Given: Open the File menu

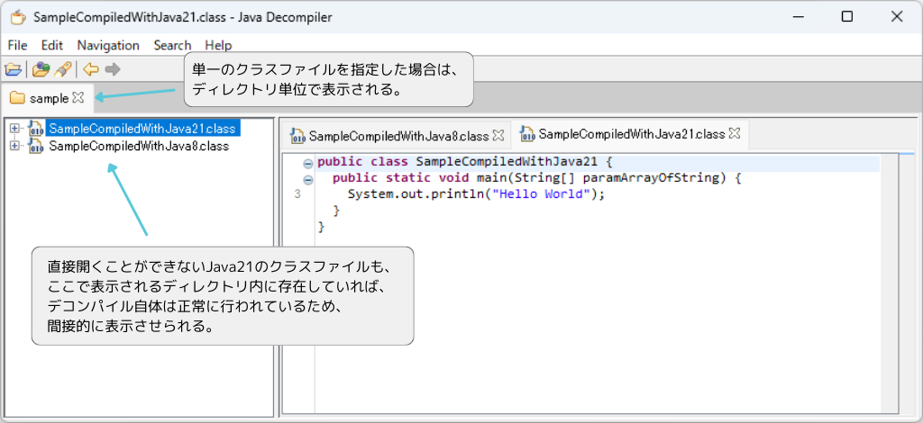Looking at the screenshot, I should tap(17, 45).
